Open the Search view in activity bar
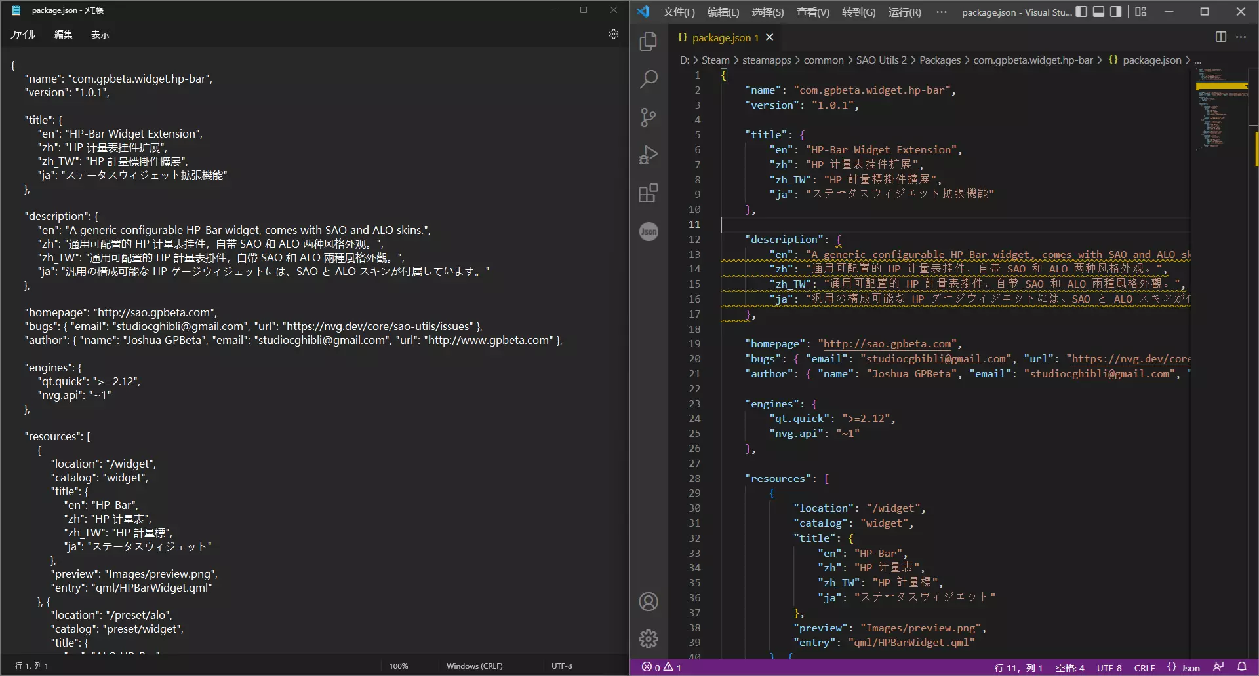 [648, 79]
